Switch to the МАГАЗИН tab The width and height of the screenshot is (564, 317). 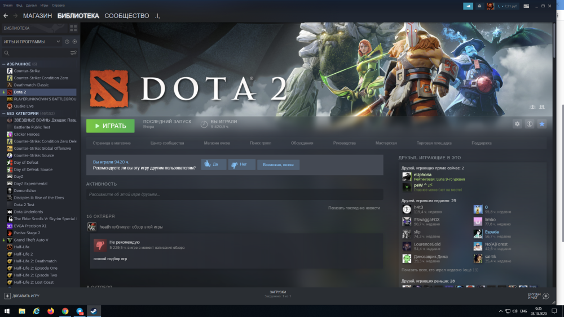(x=37, y=16)
